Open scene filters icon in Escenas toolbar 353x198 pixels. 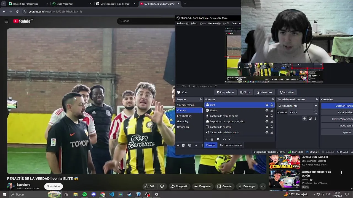tap(189, 145)
